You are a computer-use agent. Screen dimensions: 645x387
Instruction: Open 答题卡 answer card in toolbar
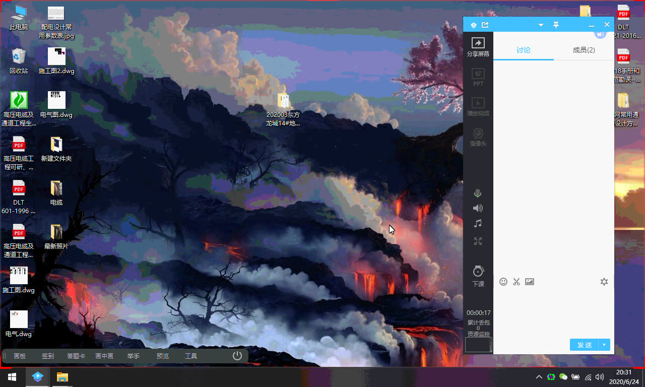click(76, 356)
